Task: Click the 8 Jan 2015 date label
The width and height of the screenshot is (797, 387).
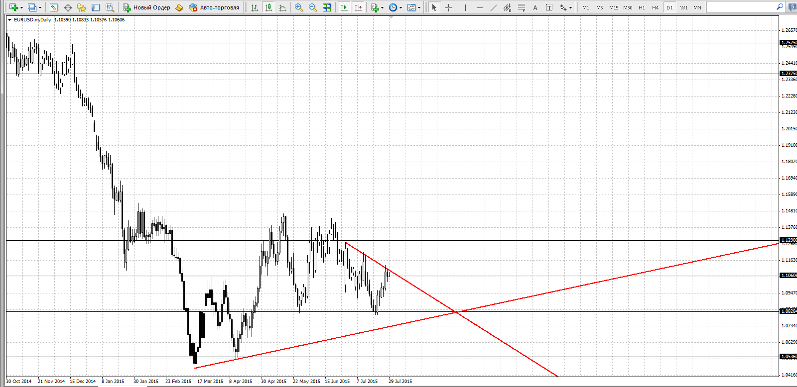Action: point(113,382)
